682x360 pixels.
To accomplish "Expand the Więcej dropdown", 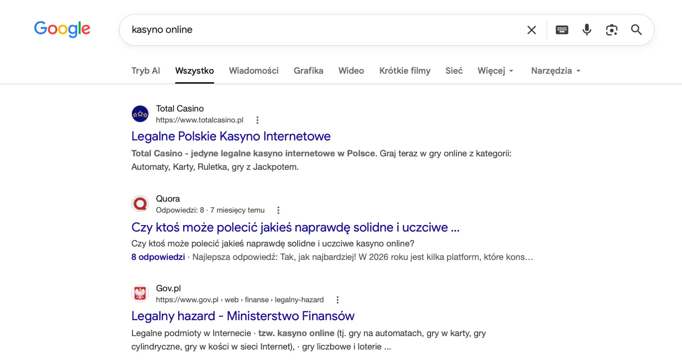I will click(x=495, y=71).
